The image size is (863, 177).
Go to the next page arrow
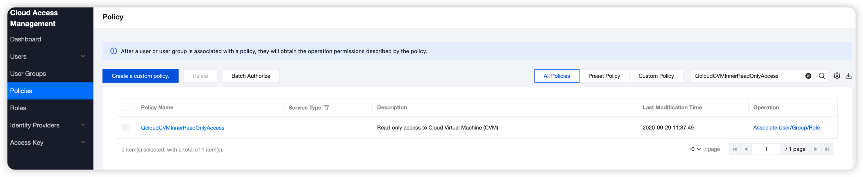point(816,149)
